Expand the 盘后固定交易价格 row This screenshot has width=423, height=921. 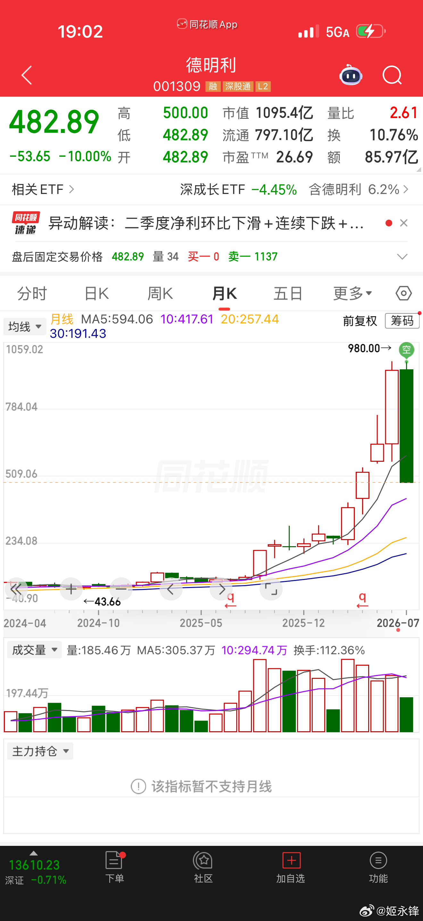click(x=402, y=257)
